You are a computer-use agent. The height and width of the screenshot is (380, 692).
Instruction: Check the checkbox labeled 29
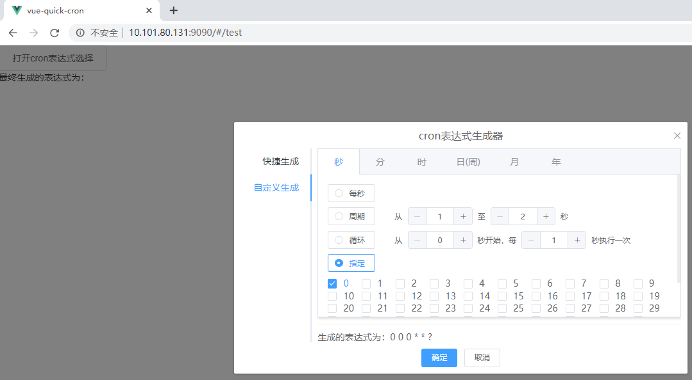coord(638,308)
